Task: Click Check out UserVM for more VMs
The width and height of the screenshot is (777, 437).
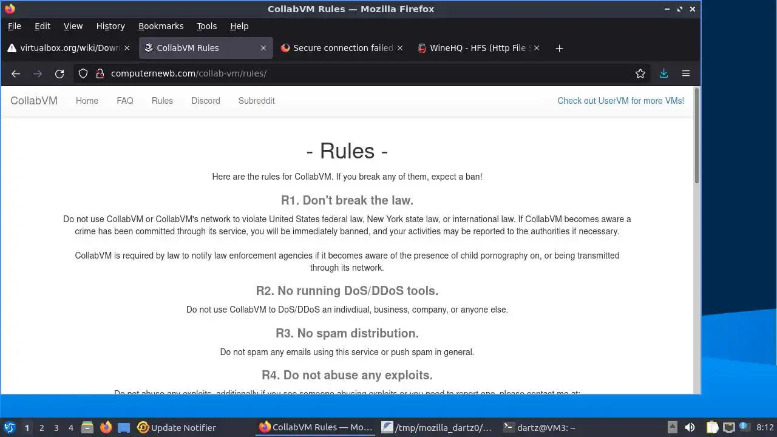Action: pyautogui.click(x=620, y=101)
